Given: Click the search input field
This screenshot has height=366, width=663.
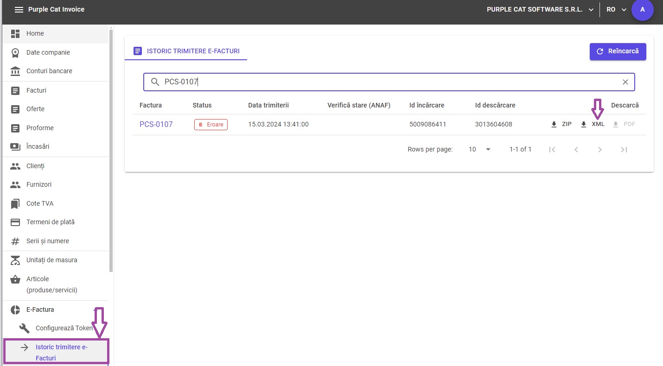Looking at the screenshot, I should 389,82.
